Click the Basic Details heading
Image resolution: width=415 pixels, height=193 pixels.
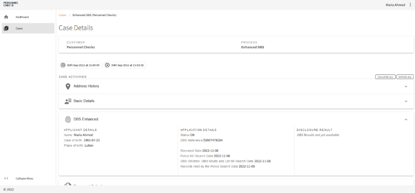point(84,101)
